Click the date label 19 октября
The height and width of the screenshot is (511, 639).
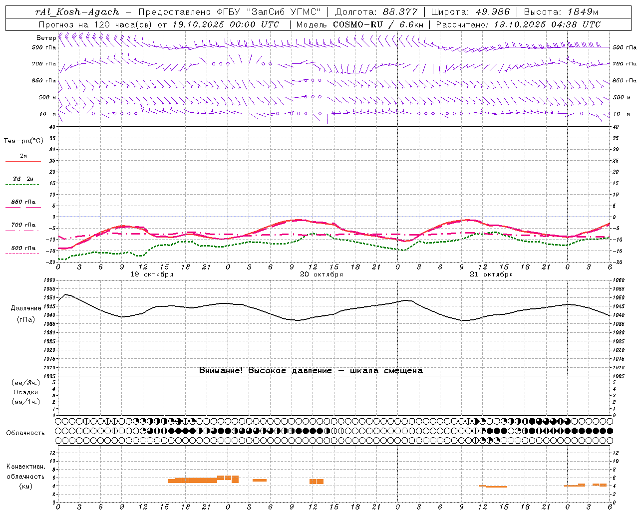pos(152,274)
